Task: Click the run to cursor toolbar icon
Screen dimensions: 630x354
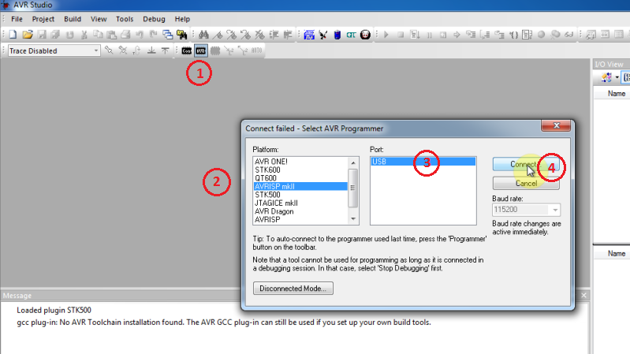Action: point(513,35)
